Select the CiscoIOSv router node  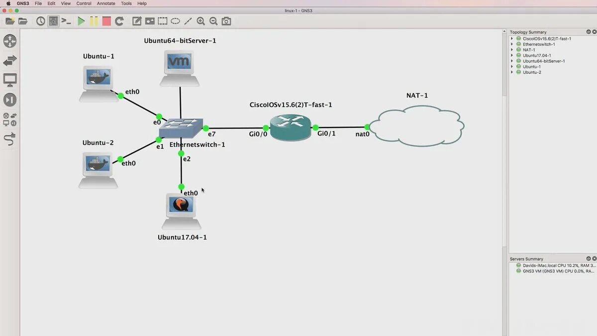(x=291, y=127)
